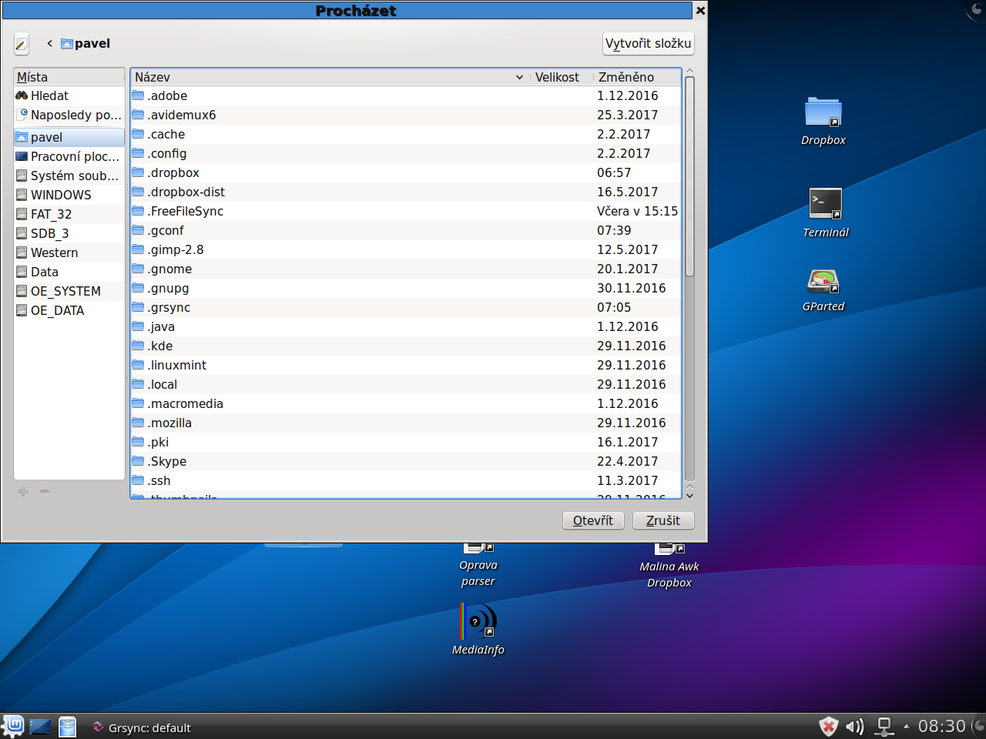Image resolution: width=986 pixels, height=739 pixels.
Task: Select the .java folder row
Action: (406, 326)
